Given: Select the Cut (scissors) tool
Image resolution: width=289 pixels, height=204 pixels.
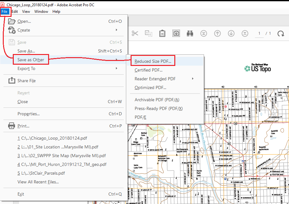Looking at the screenshot, I should tap(135, 33).
